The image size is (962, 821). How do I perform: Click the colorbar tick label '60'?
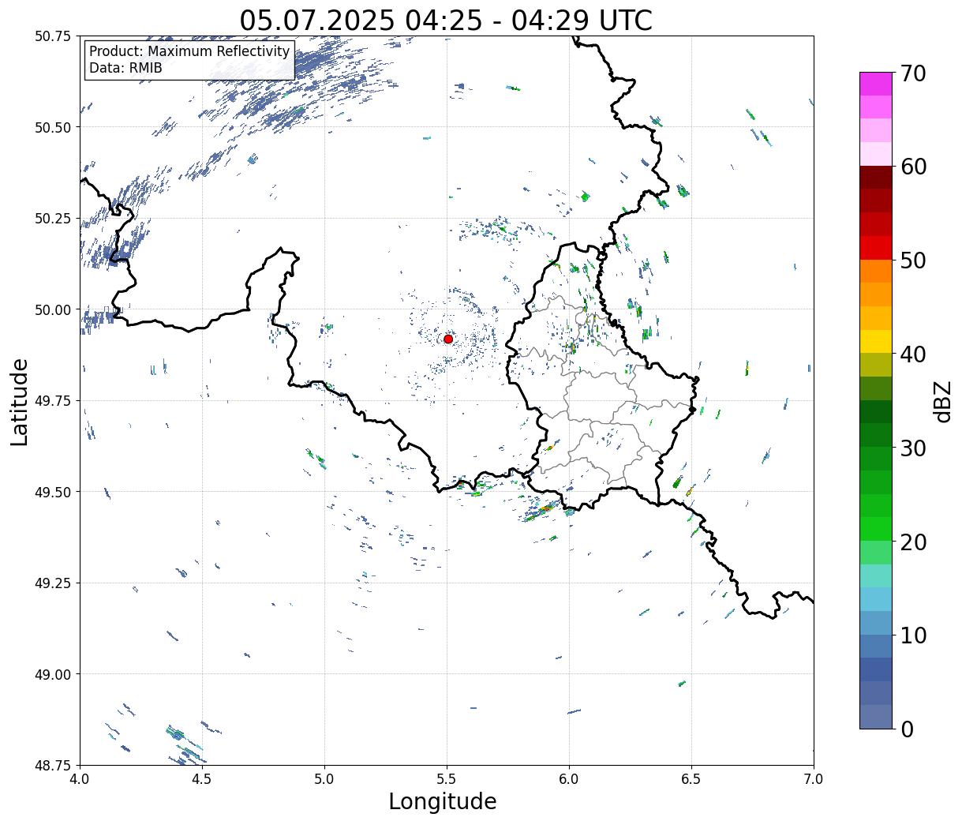[x=912, y=167]
